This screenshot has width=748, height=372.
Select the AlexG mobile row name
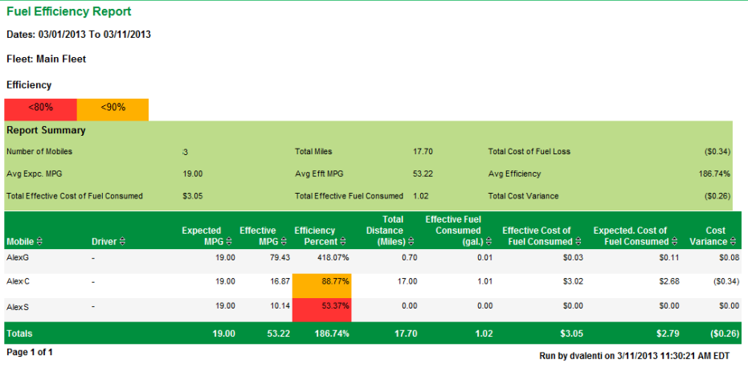(x=17, y=258)
